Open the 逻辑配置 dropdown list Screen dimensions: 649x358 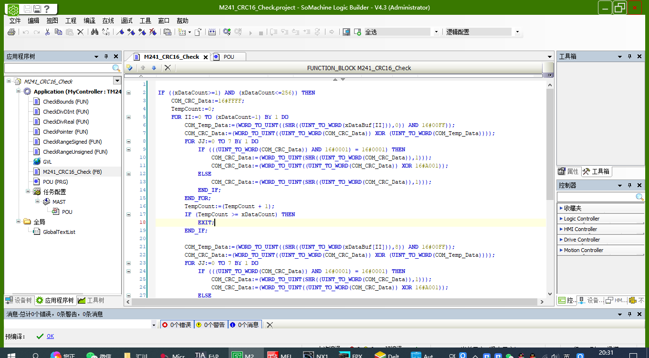[517, 32]
